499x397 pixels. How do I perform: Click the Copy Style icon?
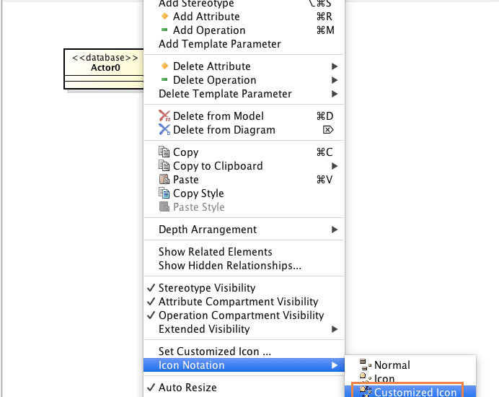click(x=164, y=193)
